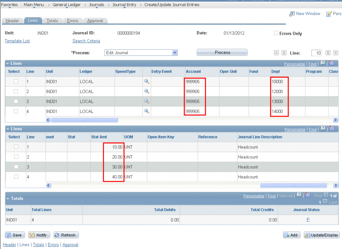Click the Process button
342x249 pixels.
222,52
